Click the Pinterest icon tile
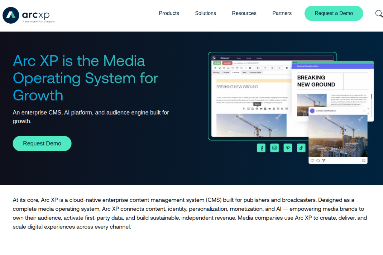Viewport: 383px width, 255px height. pos(288,148)
